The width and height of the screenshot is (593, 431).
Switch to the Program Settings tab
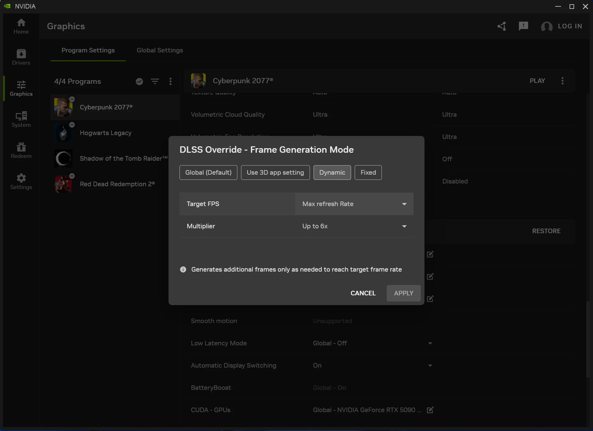[x=88, y=50]
